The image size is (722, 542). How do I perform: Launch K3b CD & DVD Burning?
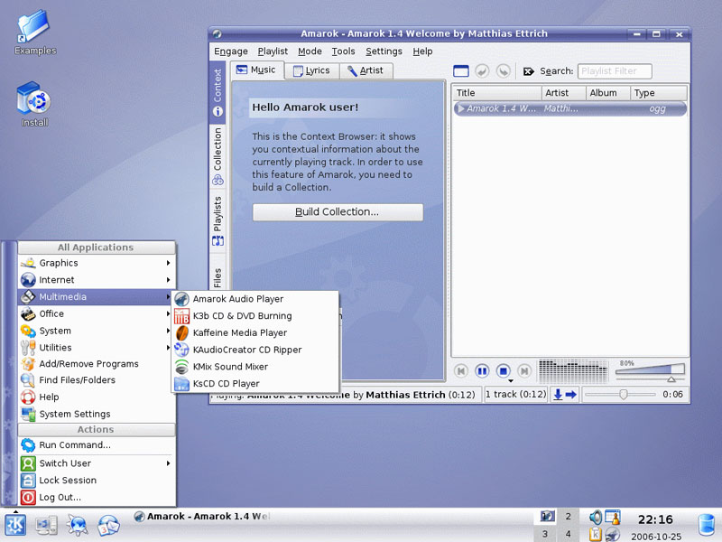point(255,316)
